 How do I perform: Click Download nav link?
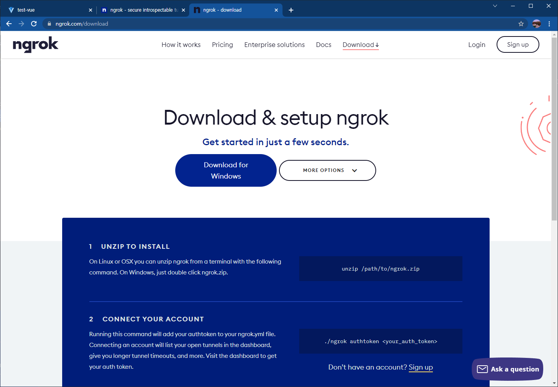[361, 45]
